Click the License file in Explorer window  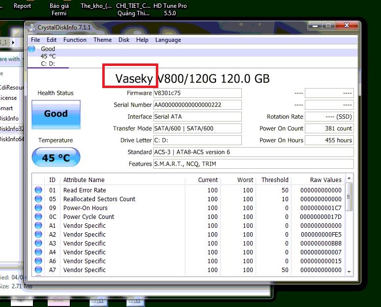tap(8, 98)
